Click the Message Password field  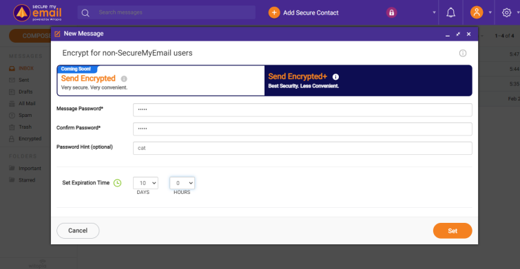pyautogui.click(x=302, y=110)
